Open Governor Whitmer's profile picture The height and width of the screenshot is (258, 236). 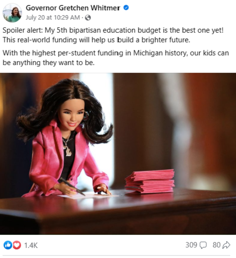click(x=12, y=13)
